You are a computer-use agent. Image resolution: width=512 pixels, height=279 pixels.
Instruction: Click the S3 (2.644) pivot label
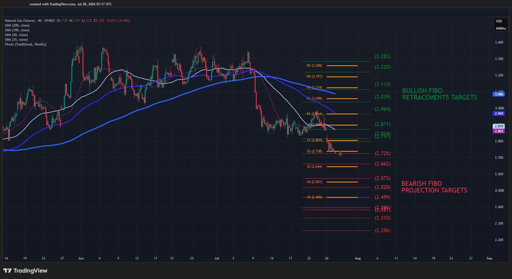[x=314, y=167]
